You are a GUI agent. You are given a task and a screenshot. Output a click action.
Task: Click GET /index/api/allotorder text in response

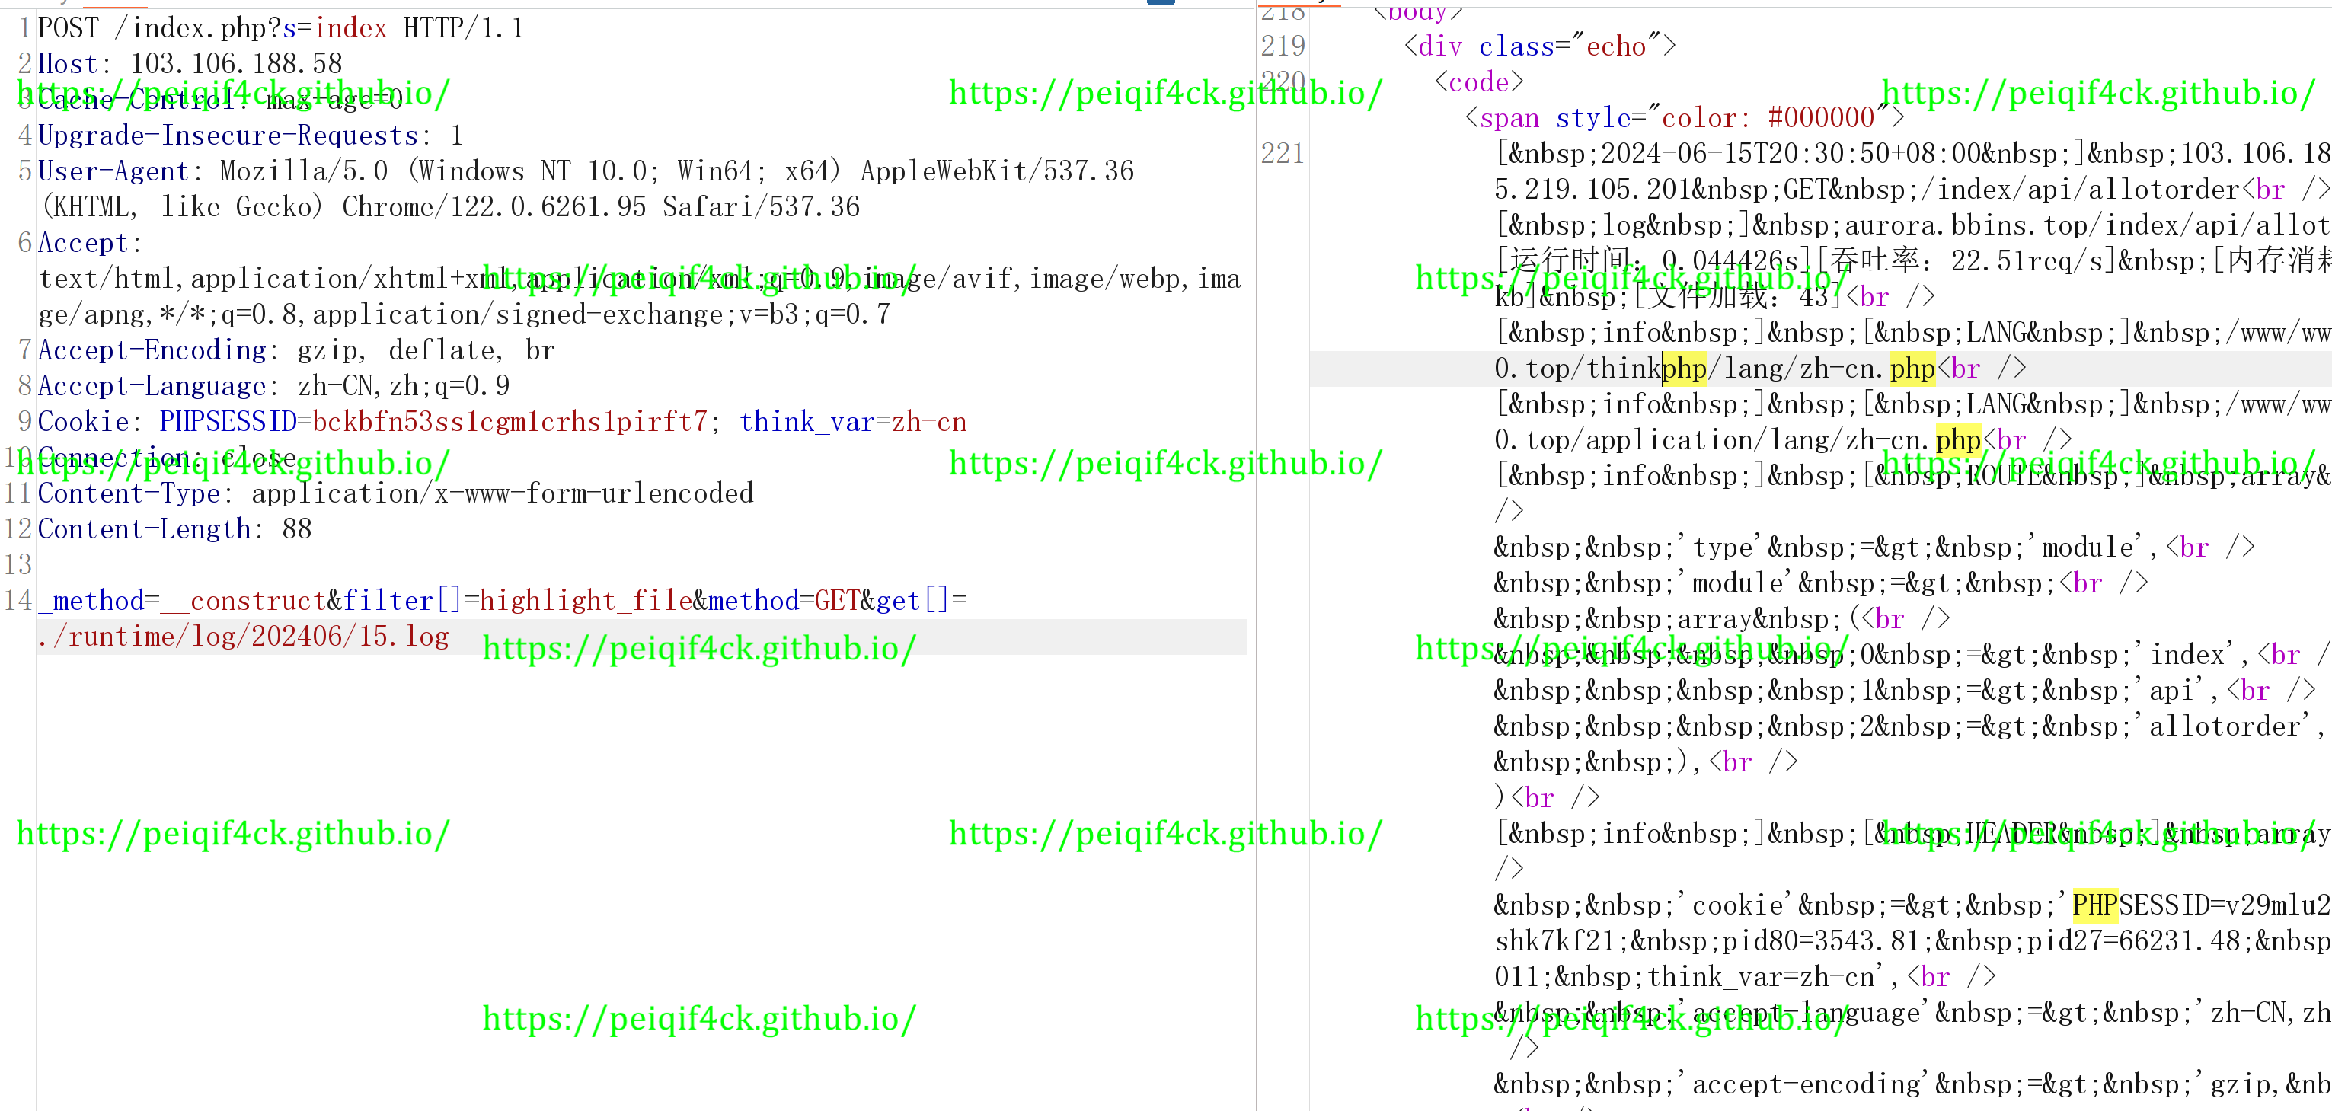pyautogui.click(x=2012, y=190)
